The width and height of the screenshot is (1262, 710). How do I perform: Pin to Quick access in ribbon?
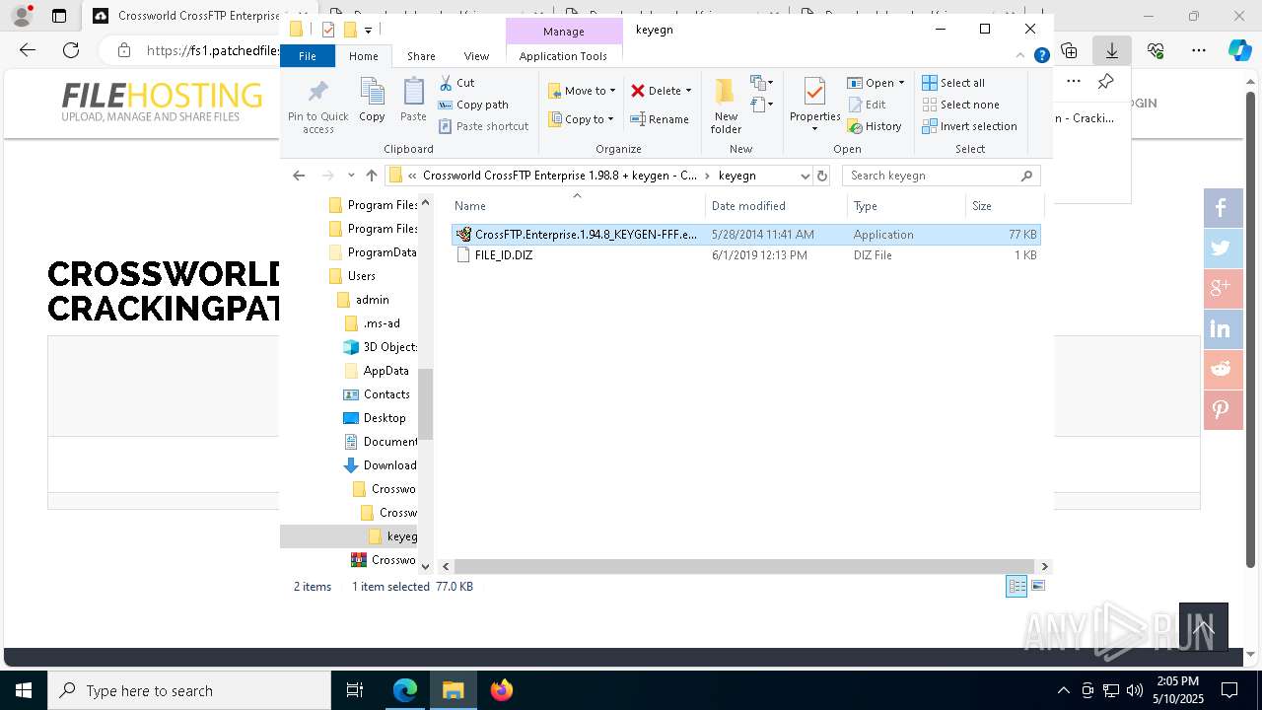[317, 106]
